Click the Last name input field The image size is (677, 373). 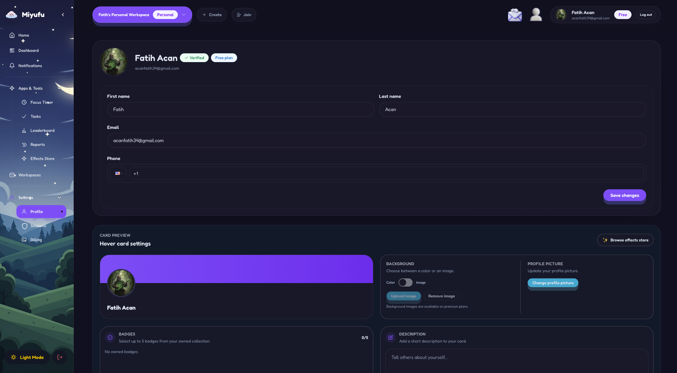(x=512, y=109)
